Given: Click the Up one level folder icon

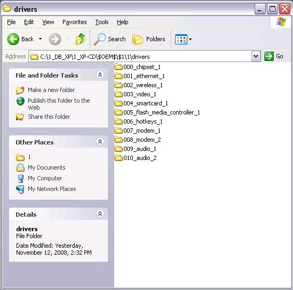Looking at the screenshot, I should point(81,39).
